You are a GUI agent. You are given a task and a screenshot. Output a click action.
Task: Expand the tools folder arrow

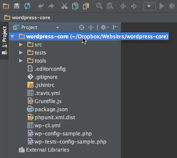click(x=21, y=61)
